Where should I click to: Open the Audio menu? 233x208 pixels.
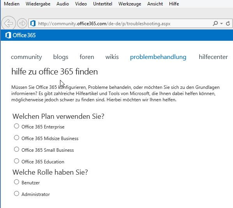click(63, 4)
